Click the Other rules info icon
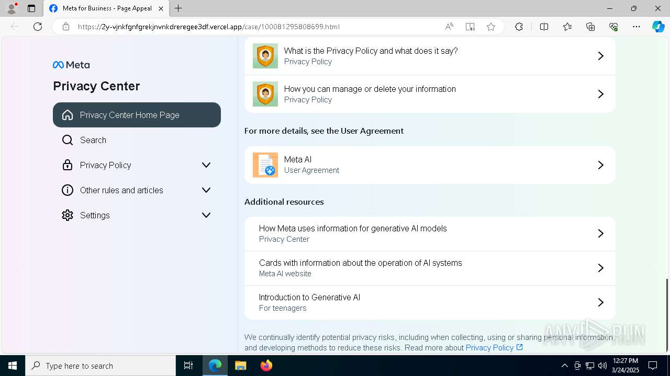 point(68,190)
